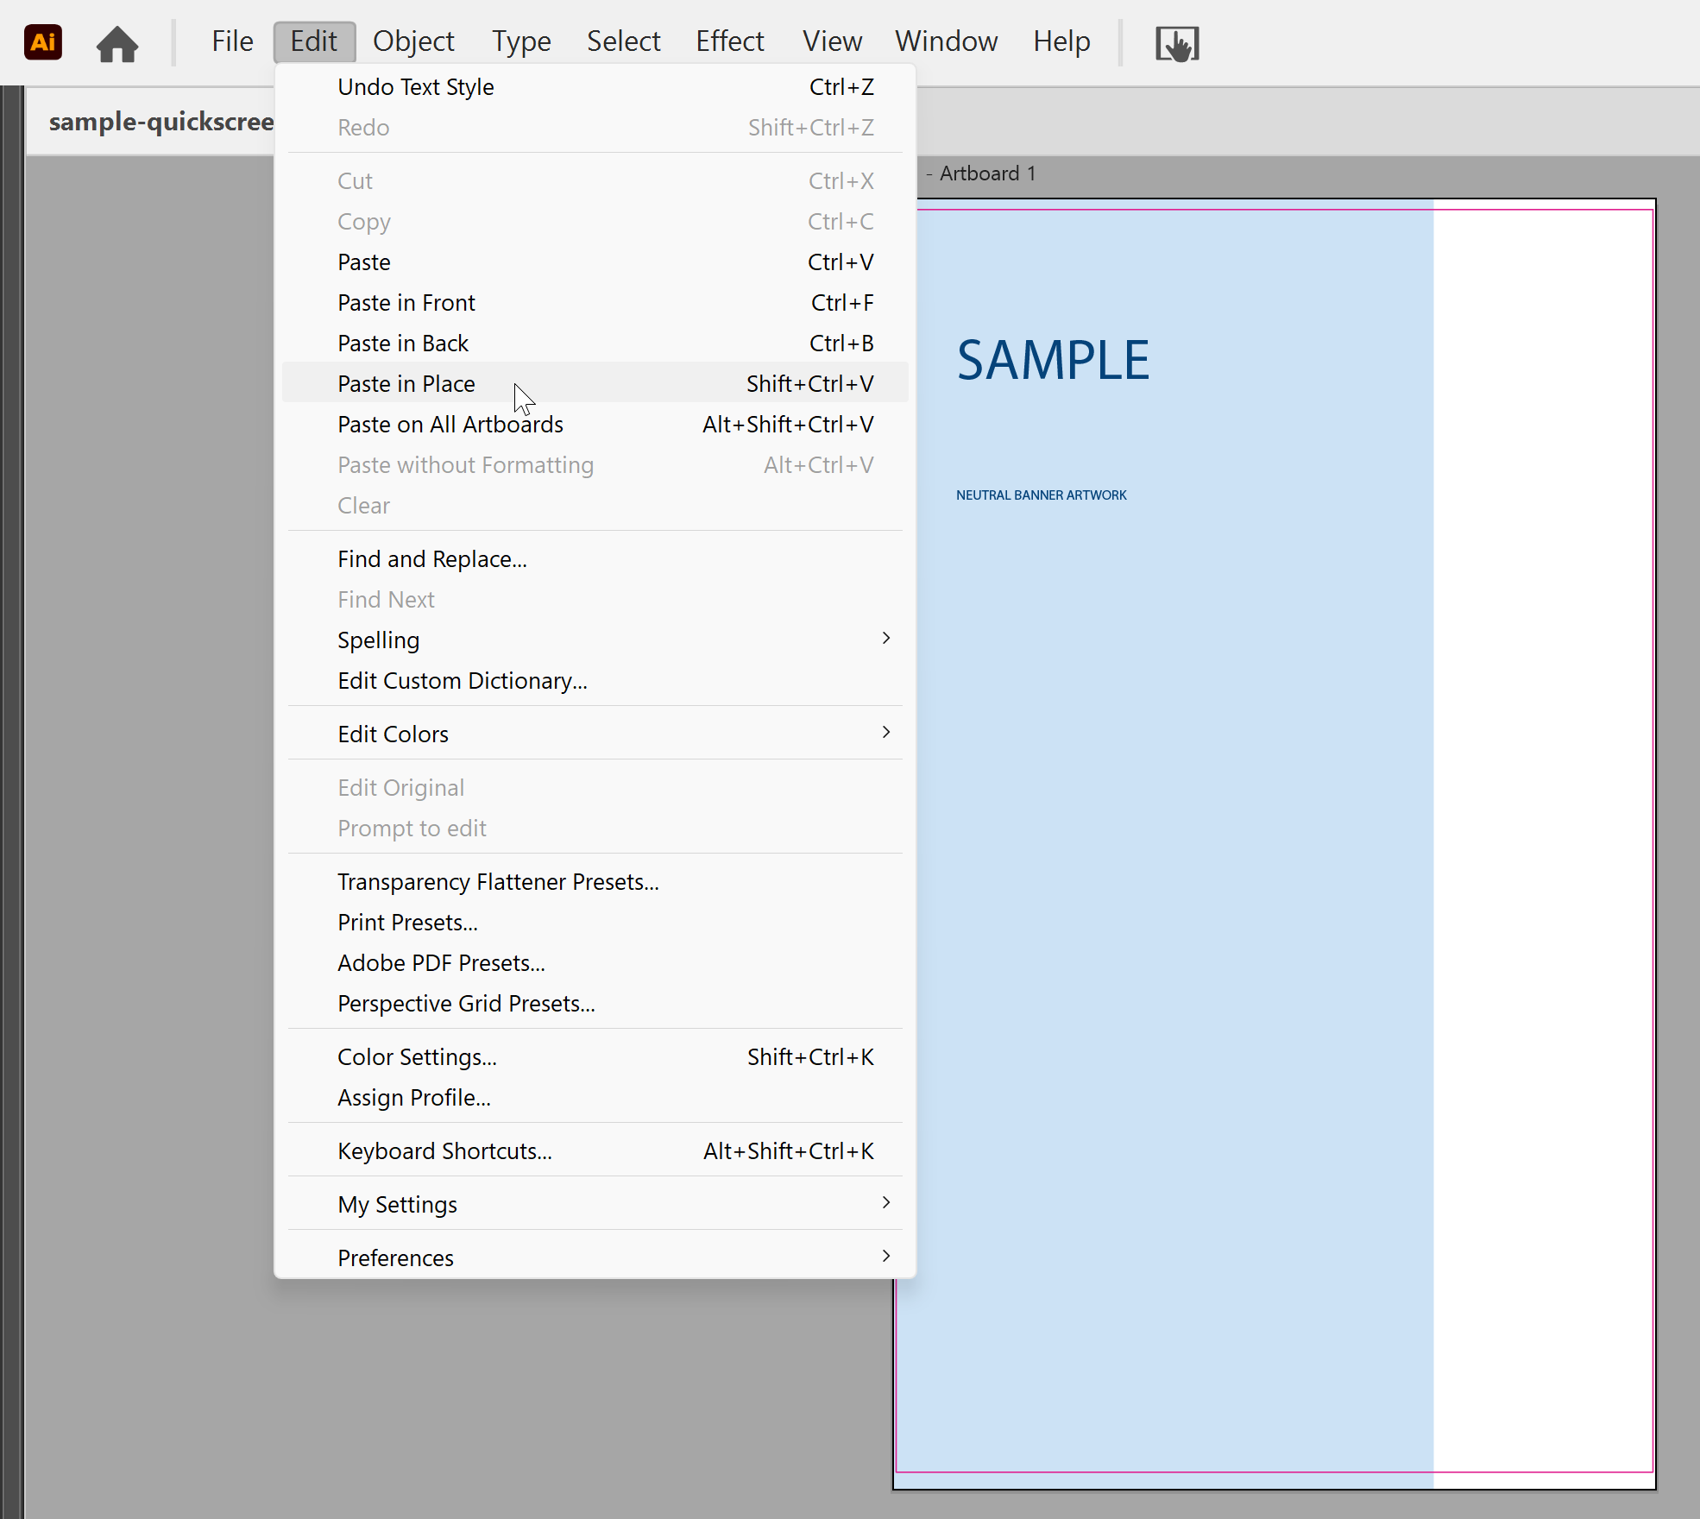Open Keyboard Shortcuts dialog
This screenshot has height=1519, width=1700.
point(595,1151)
